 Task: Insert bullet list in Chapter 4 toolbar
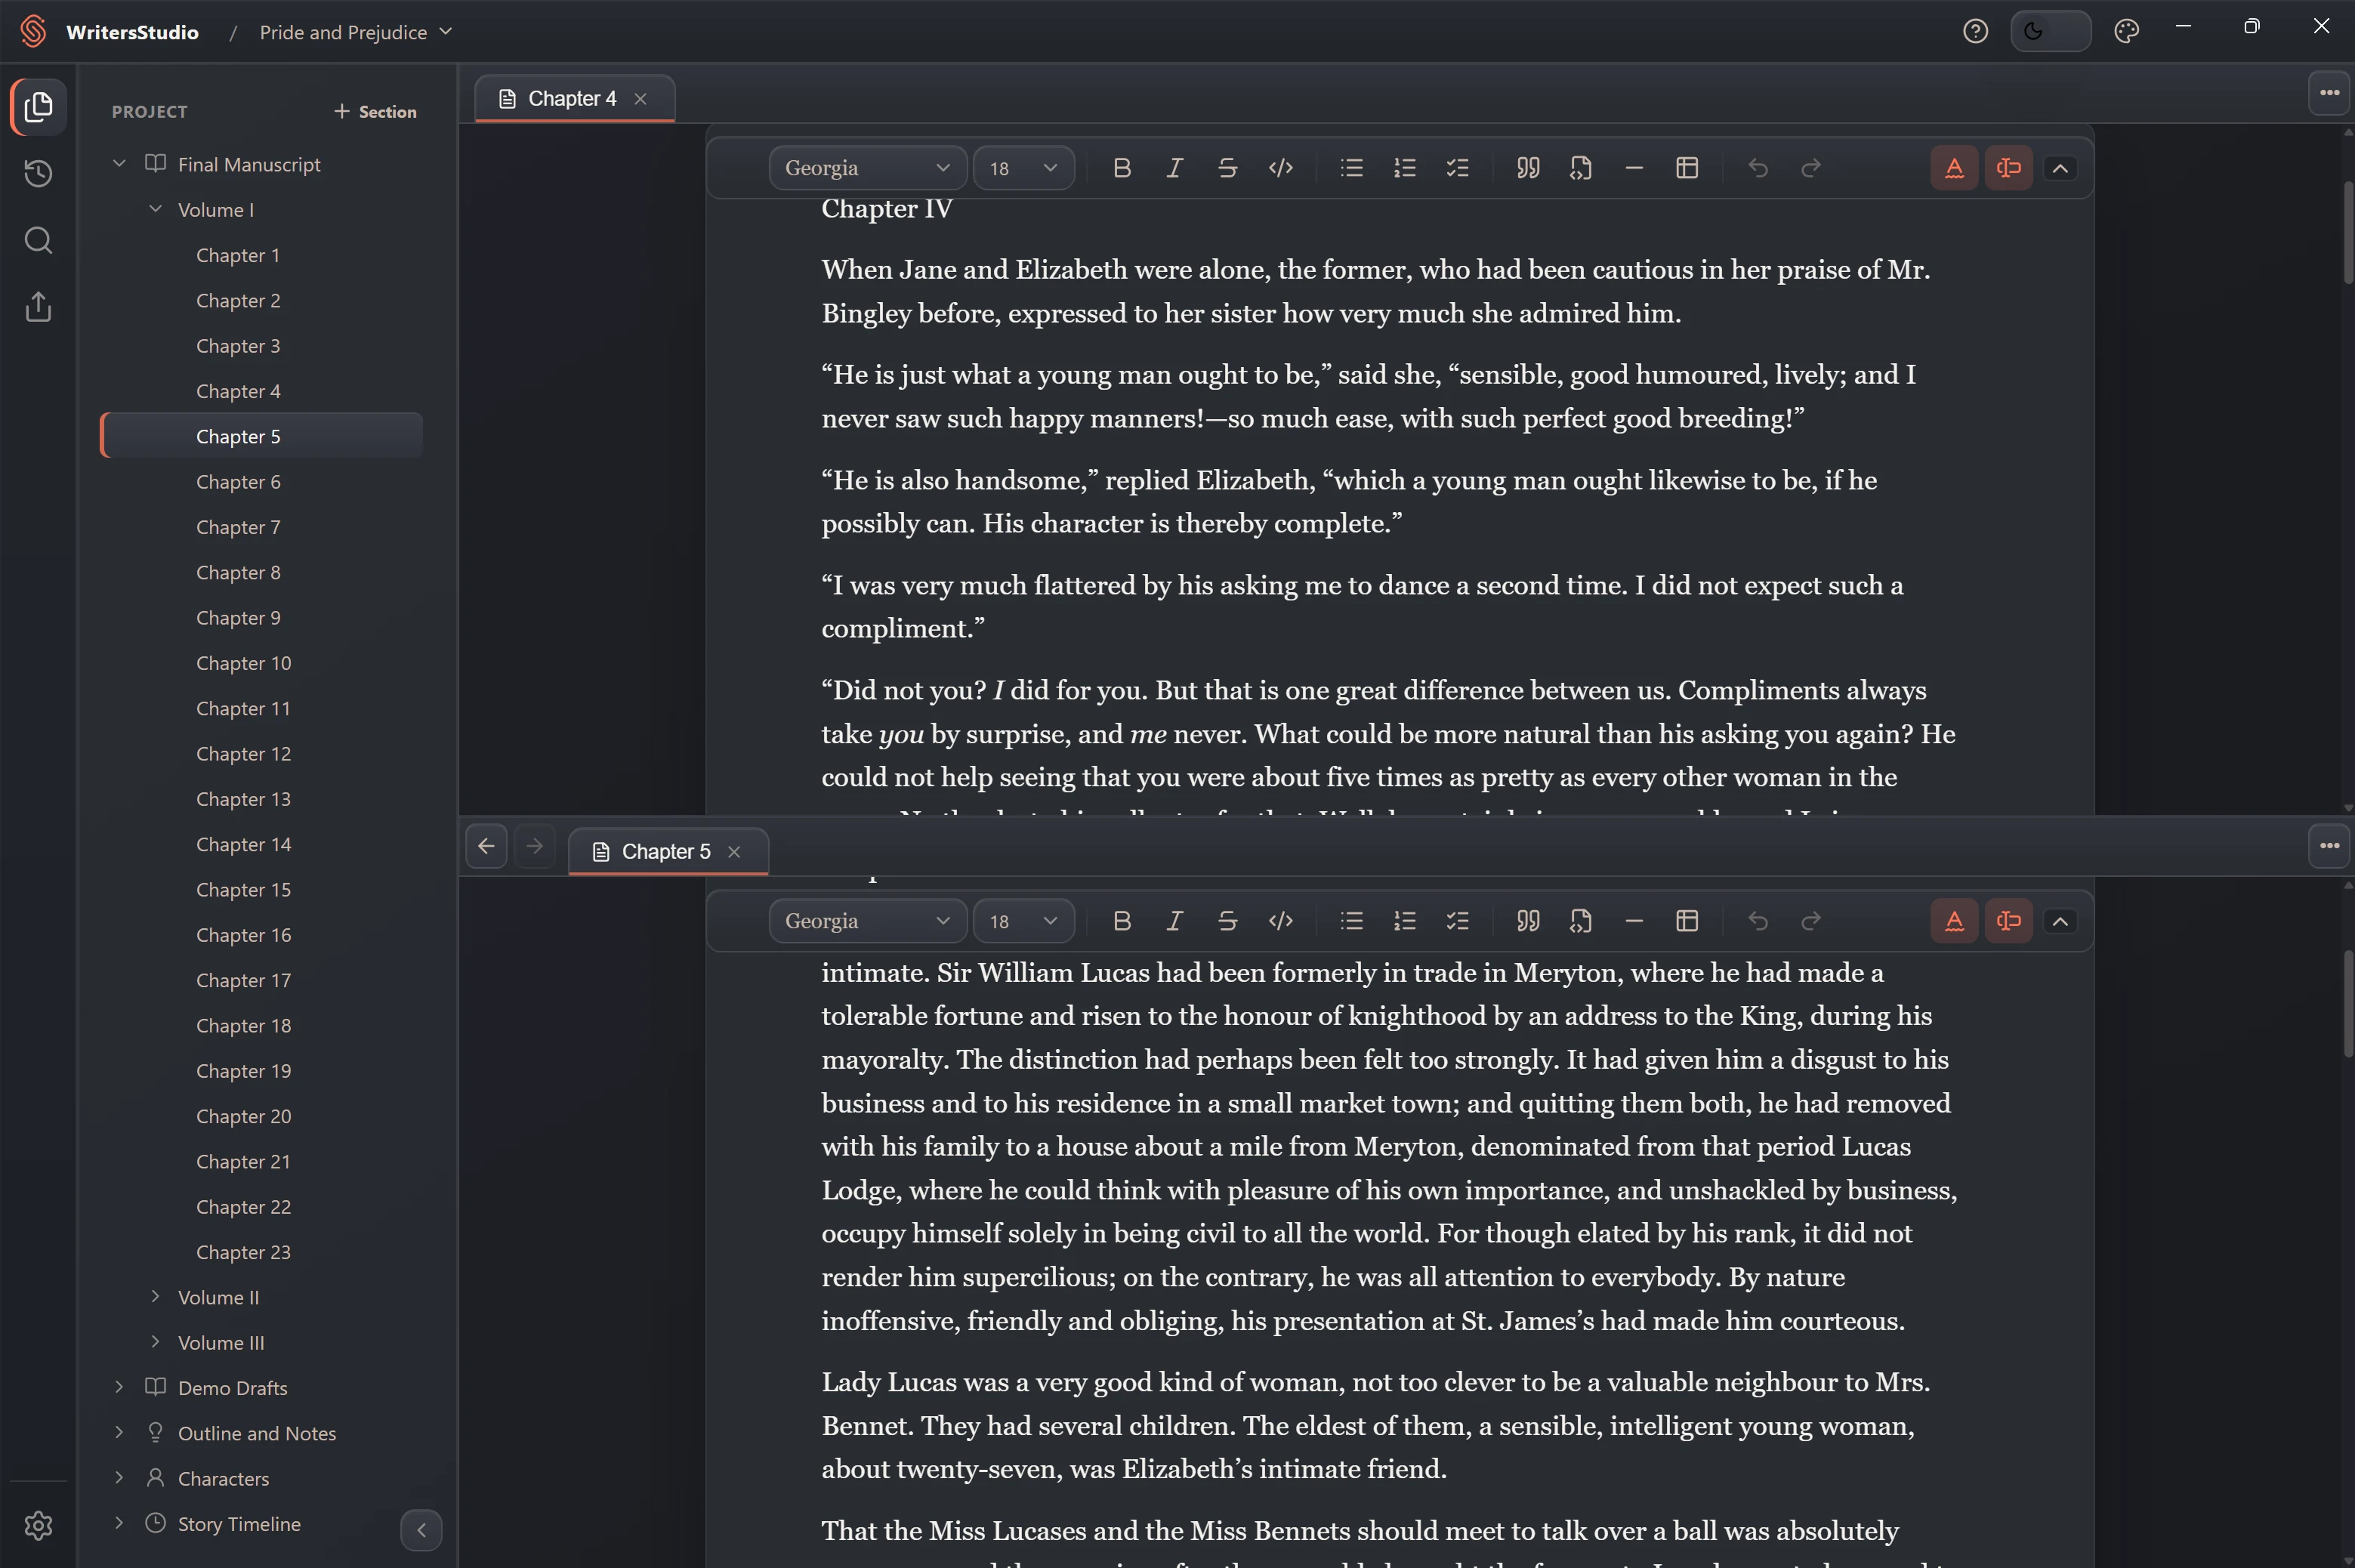click(1351, 168)
